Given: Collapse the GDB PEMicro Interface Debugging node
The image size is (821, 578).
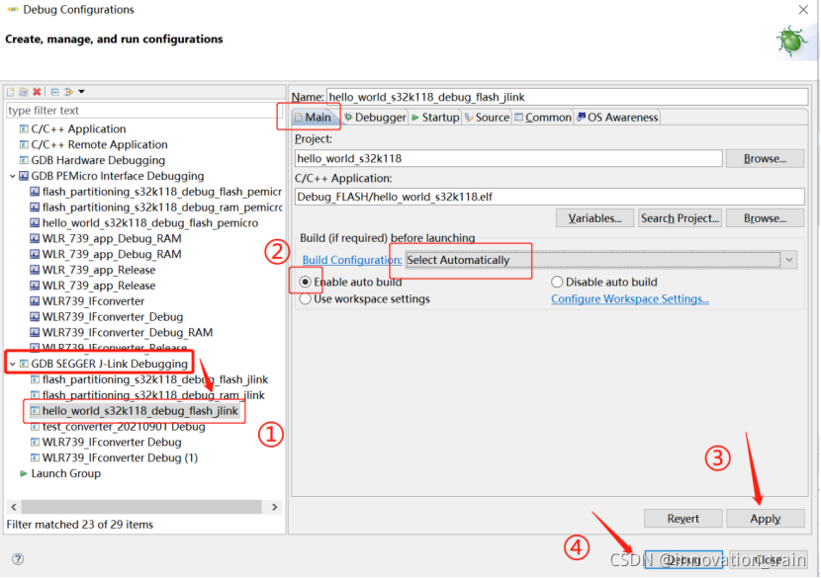Looking at the screenshot, I should click(x=13, y=176).
